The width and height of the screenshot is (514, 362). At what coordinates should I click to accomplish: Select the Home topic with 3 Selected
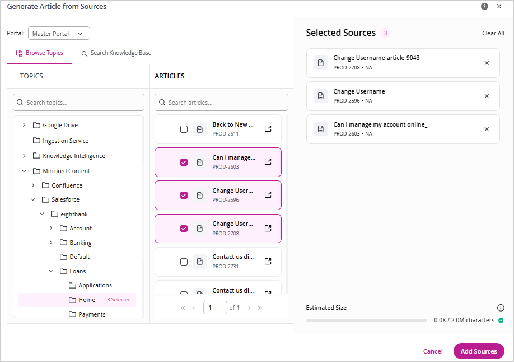(x=77, y=300)
